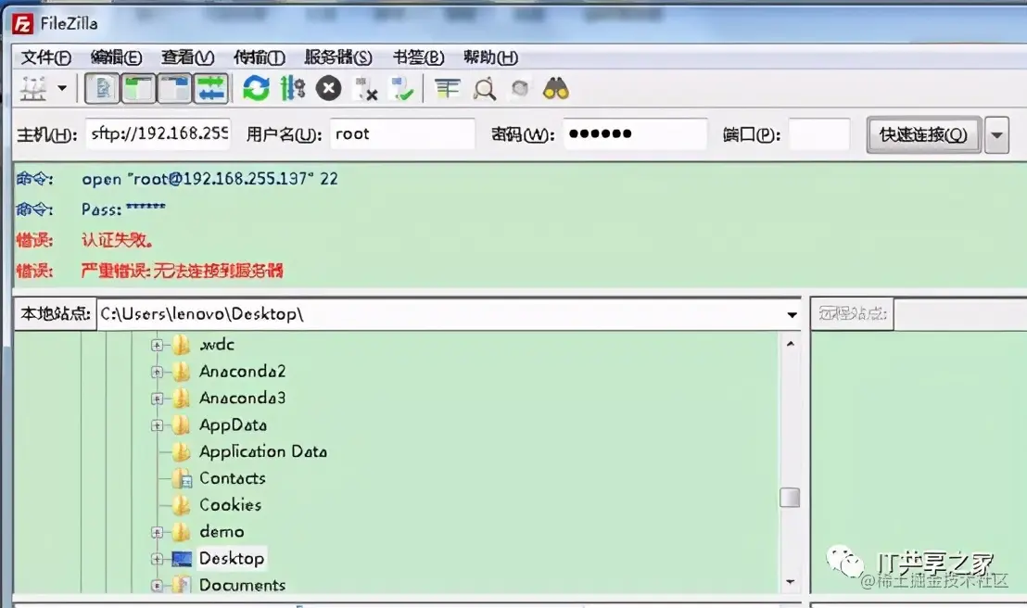Open the local site path dropdown
1027x608 pixels.
click(792, 313)
